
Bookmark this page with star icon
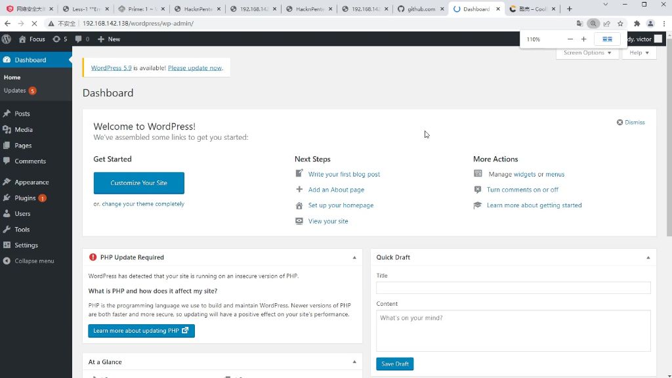pos(620,24)
